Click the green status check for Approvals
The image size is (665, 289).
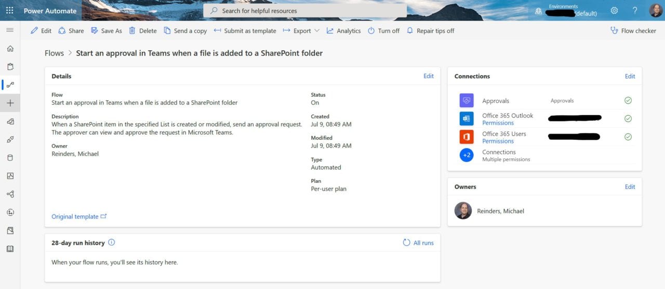pyautogui.click(x=628, y=100)
